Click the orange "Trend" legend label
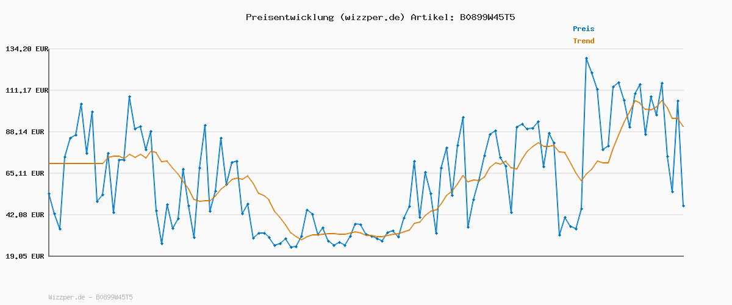This screenshot has width=732, height=305. click(x=583, y=41)
